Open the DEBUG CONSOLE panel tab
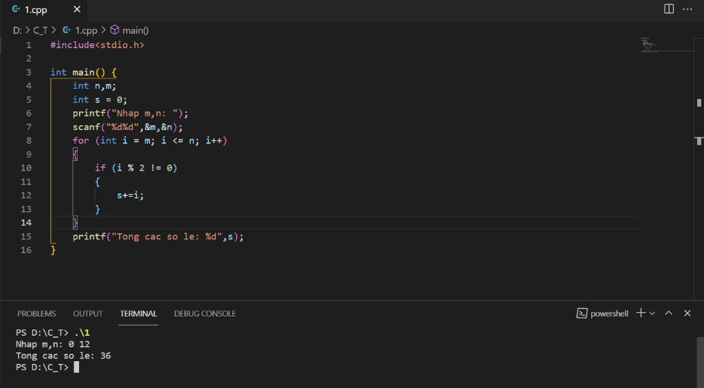Viewport: 704px width, 388px height. (205, 314)
